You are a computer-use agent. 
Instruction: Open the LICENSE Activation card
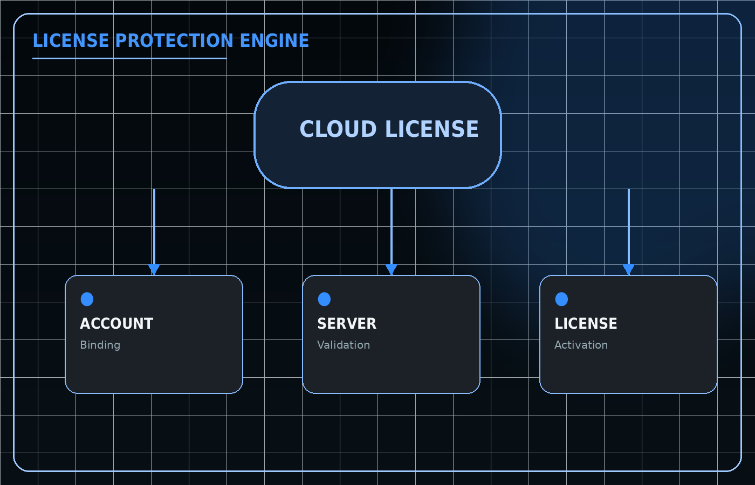click(x=628, y=334)
